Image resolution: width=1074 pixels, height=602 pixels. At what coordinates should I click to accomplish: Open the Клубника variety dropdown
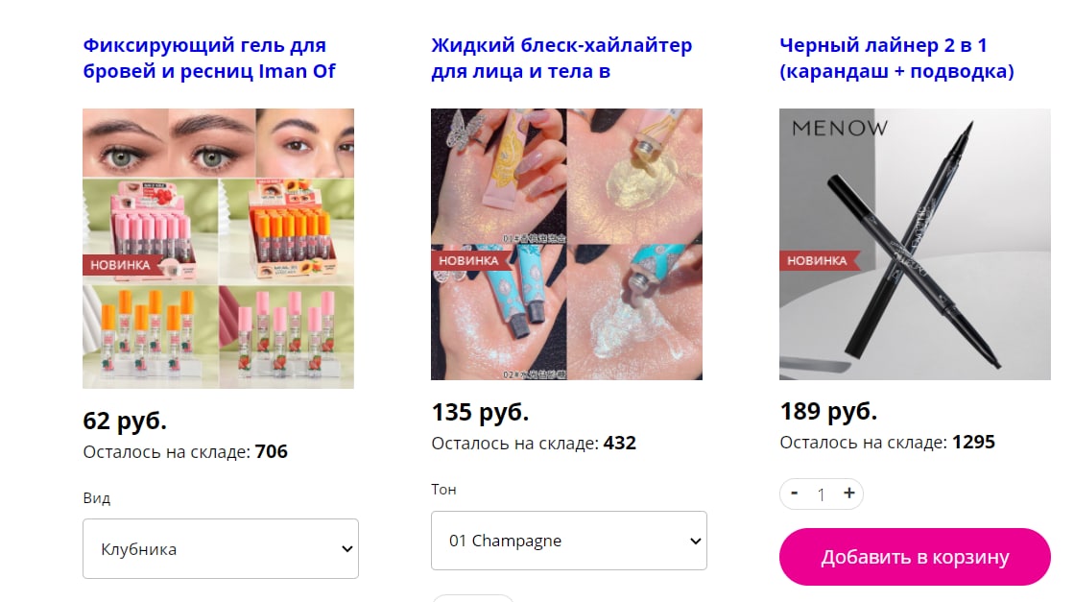click(x=221, y=548)
